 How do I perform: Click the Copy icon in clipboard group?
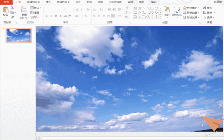point(12,13)
